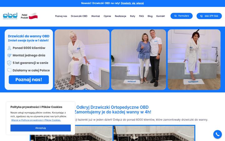225x141 pixels.
Task: Click Polityka prywatności i Plików Cookies title
Action: coord(36,107)
